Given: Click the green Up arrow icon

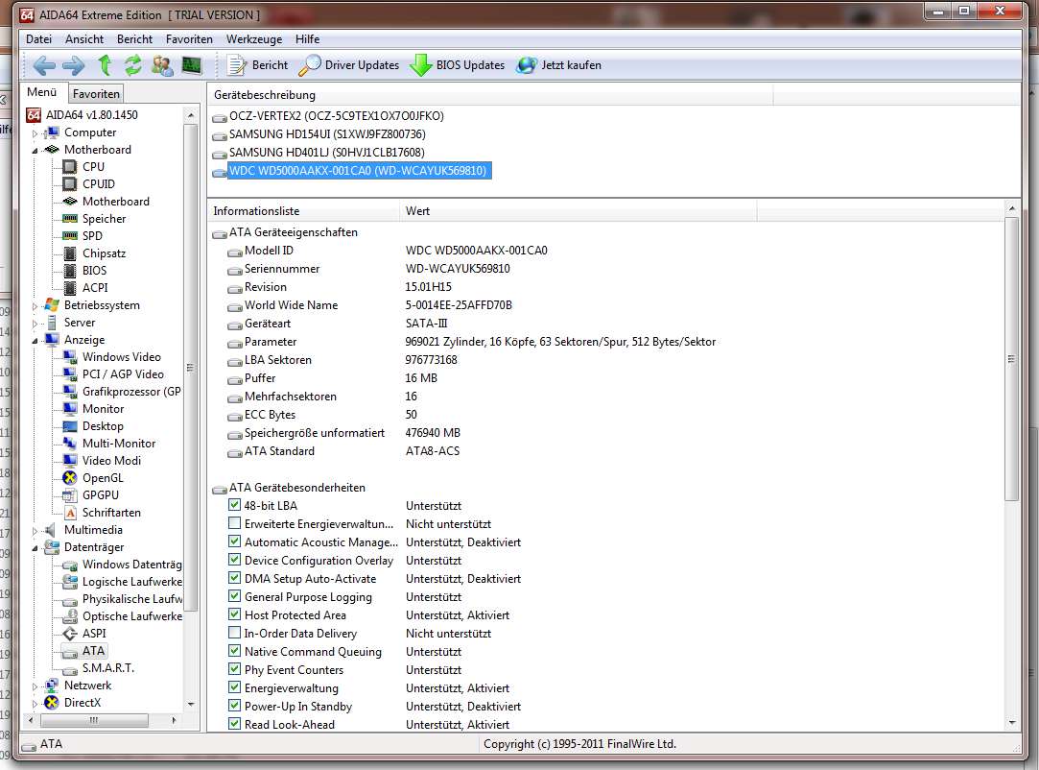Looking at the screenshot, I should 105,65.
